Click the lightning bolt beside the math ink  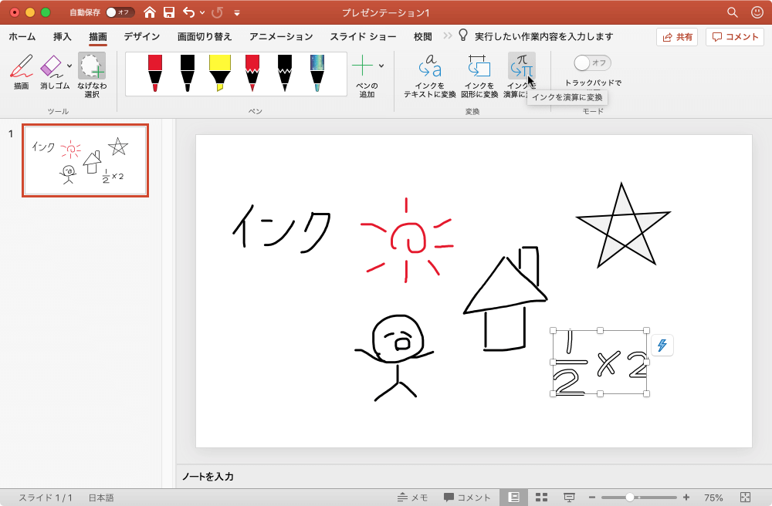tap(661, 346)
